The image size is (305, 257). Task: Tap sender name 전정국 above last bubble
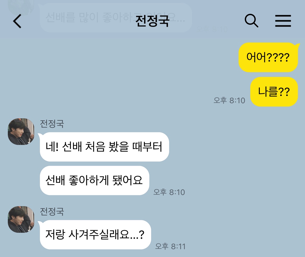click(x=52, y=211)
